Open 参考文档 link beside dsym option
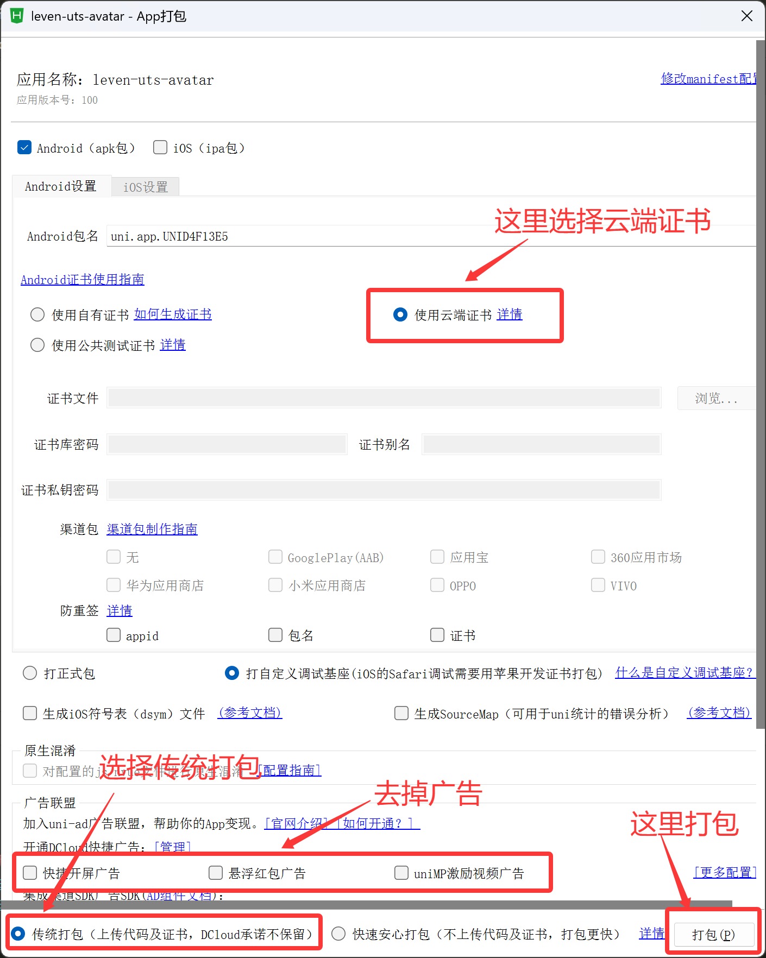The width and height of the screenshot is (766, 958). (x=250, y=713)
